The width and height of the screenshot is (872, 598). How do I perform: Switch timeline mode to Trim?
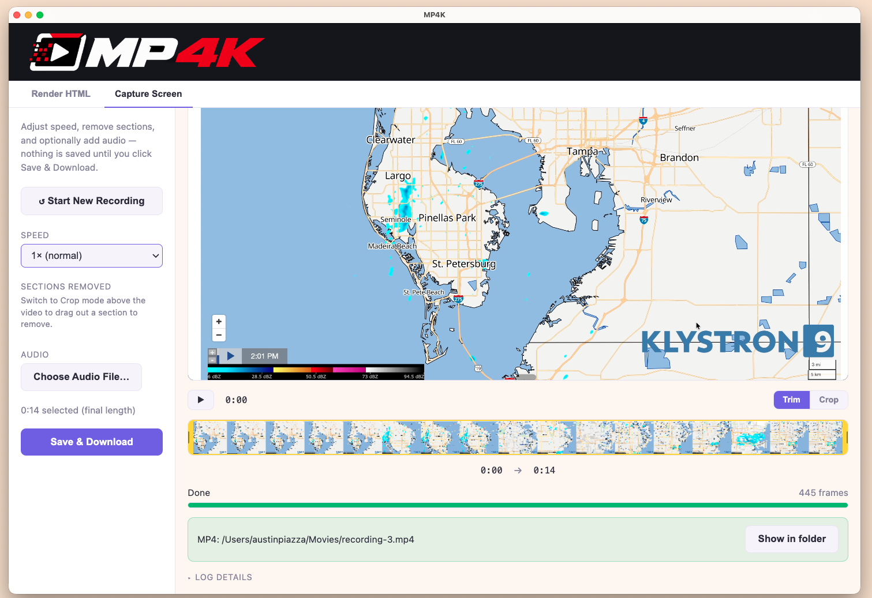click(791, 400)
